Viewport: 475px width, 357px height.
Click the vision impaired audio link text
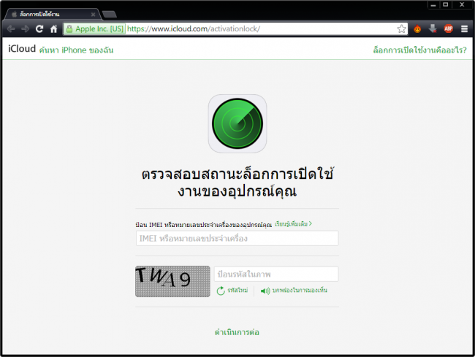click(x=300, y=290)
